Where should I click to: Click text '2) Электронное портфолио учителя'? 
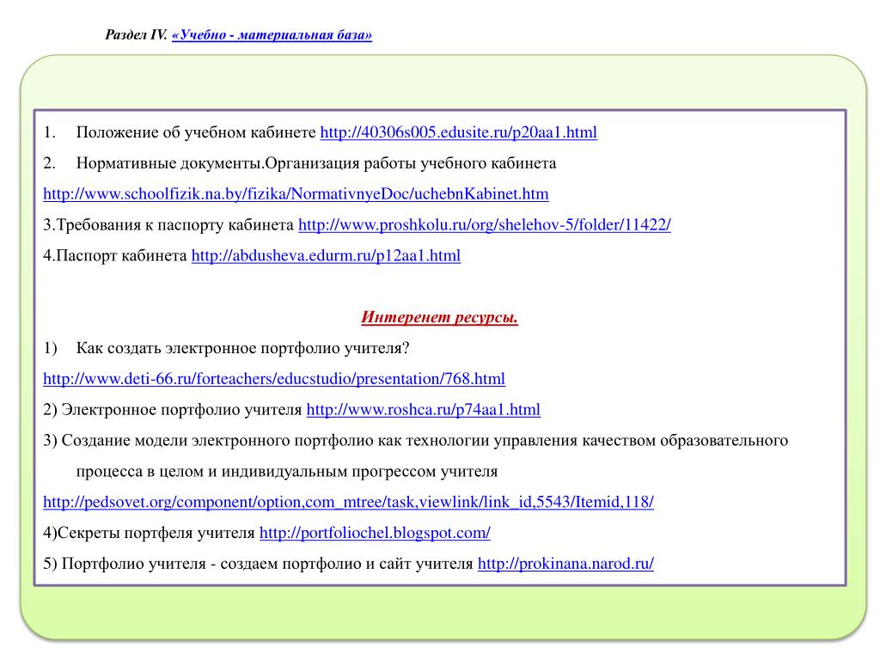coord(173,410)
